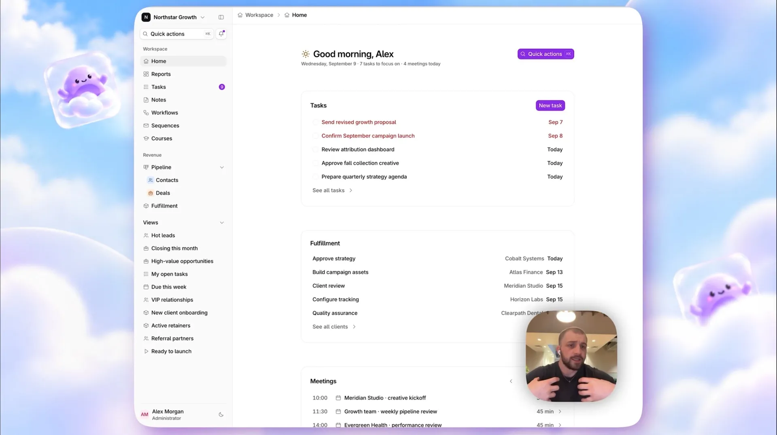Complete the Prepare quarterly strategy agenda checkbox
Viewport: 777px width, 435px height.
(x=315, y=177)
